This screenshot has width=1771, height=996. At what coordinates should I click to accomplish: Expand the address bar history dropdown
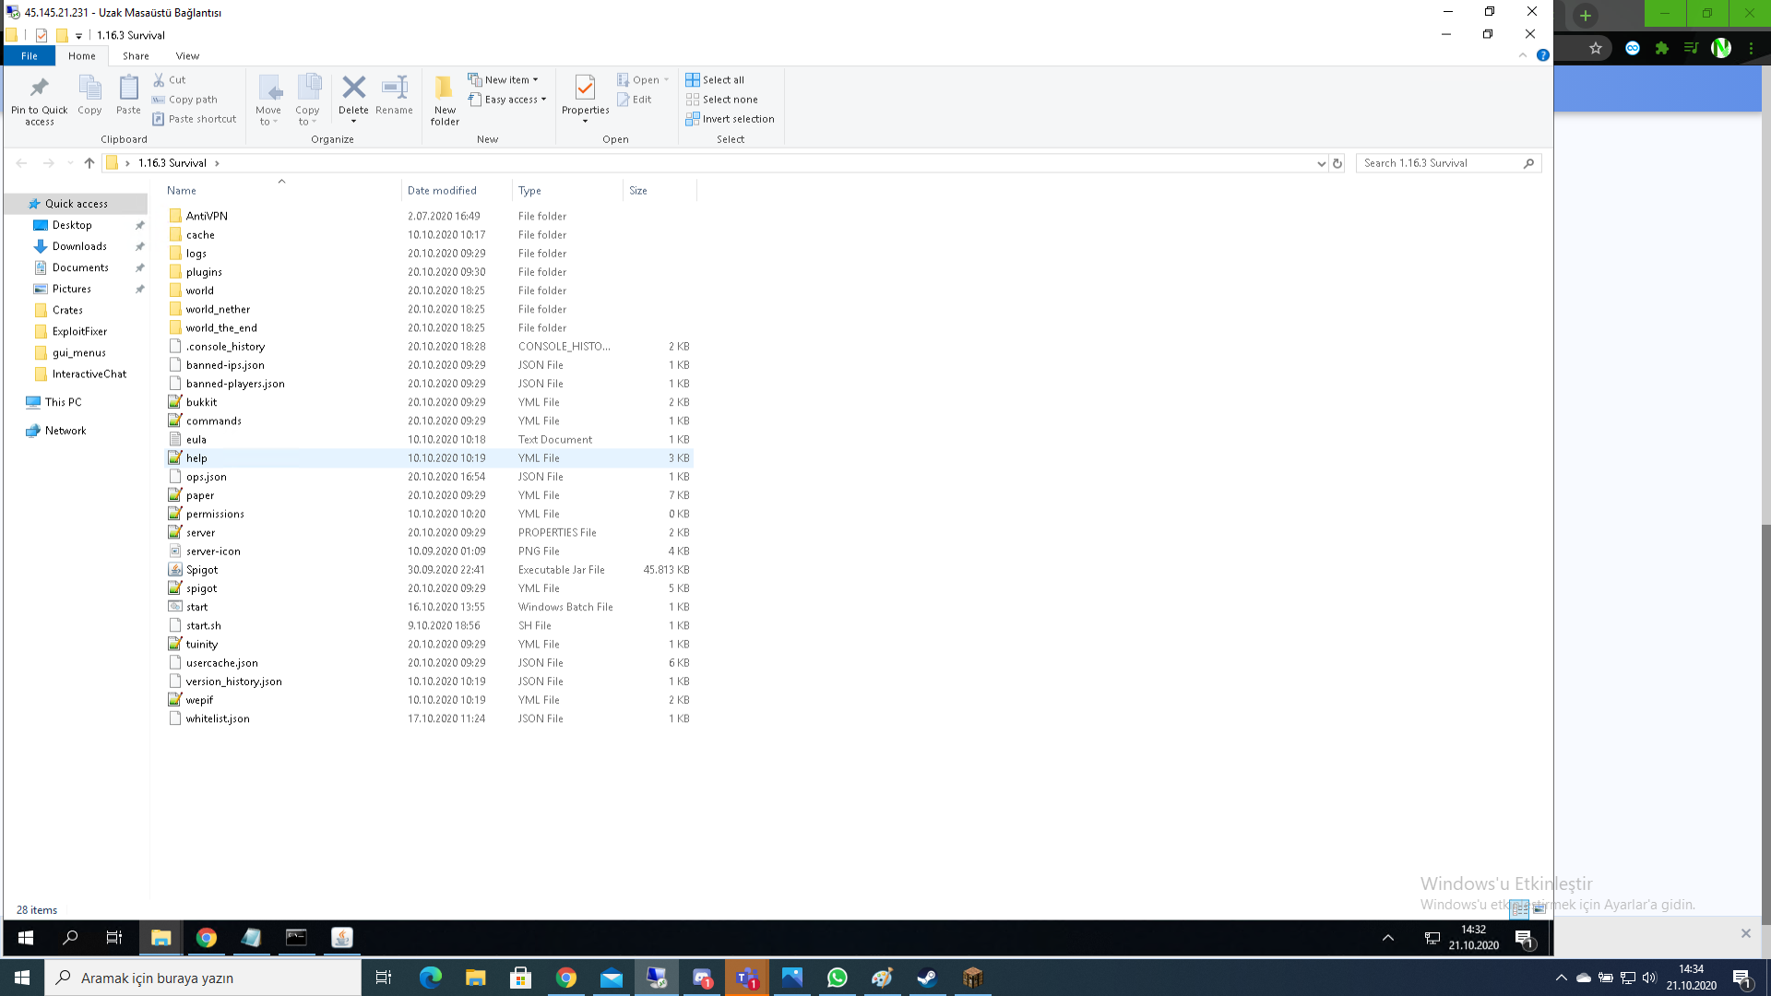point(1321,163)
